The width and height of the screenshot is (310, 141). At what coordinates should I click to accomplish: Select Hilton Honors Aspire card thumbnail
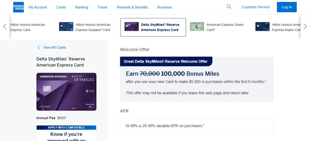[262, 27]
